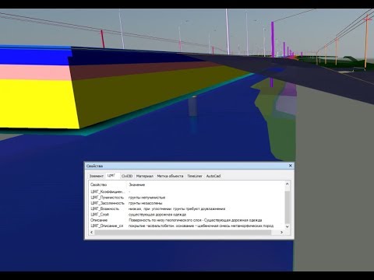Select the TimeLiner tab

[195, 176]
